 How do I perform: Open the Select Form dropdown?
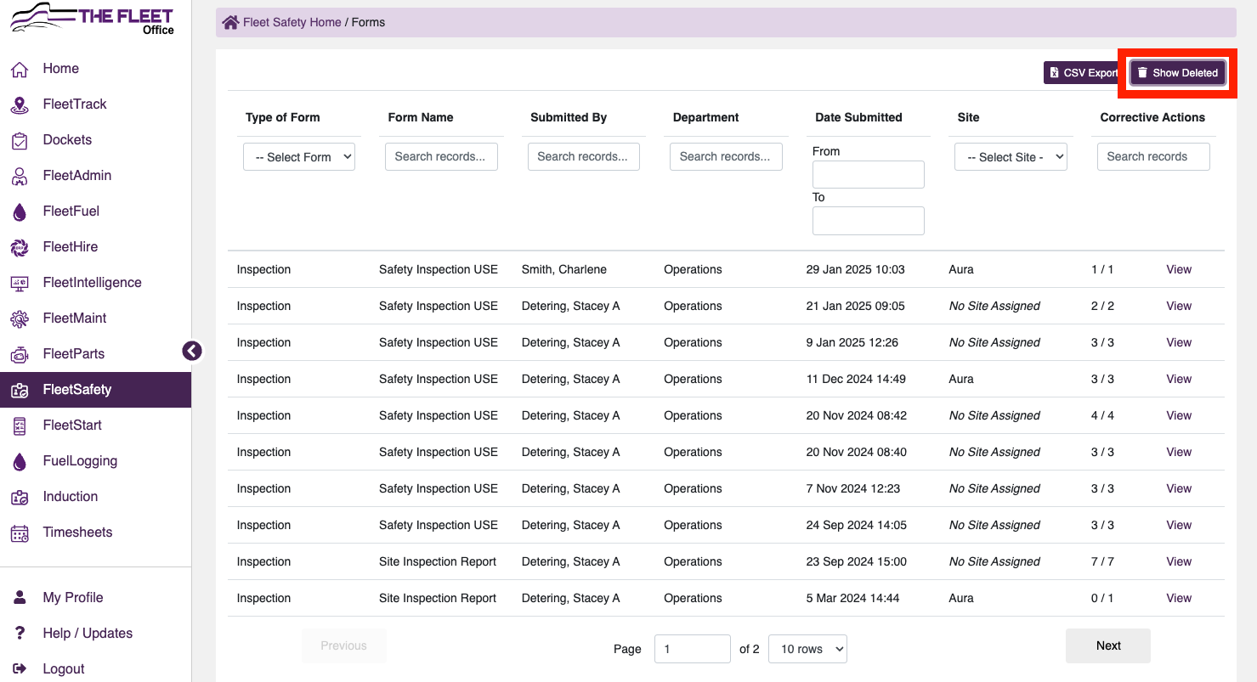click(299, 157)
